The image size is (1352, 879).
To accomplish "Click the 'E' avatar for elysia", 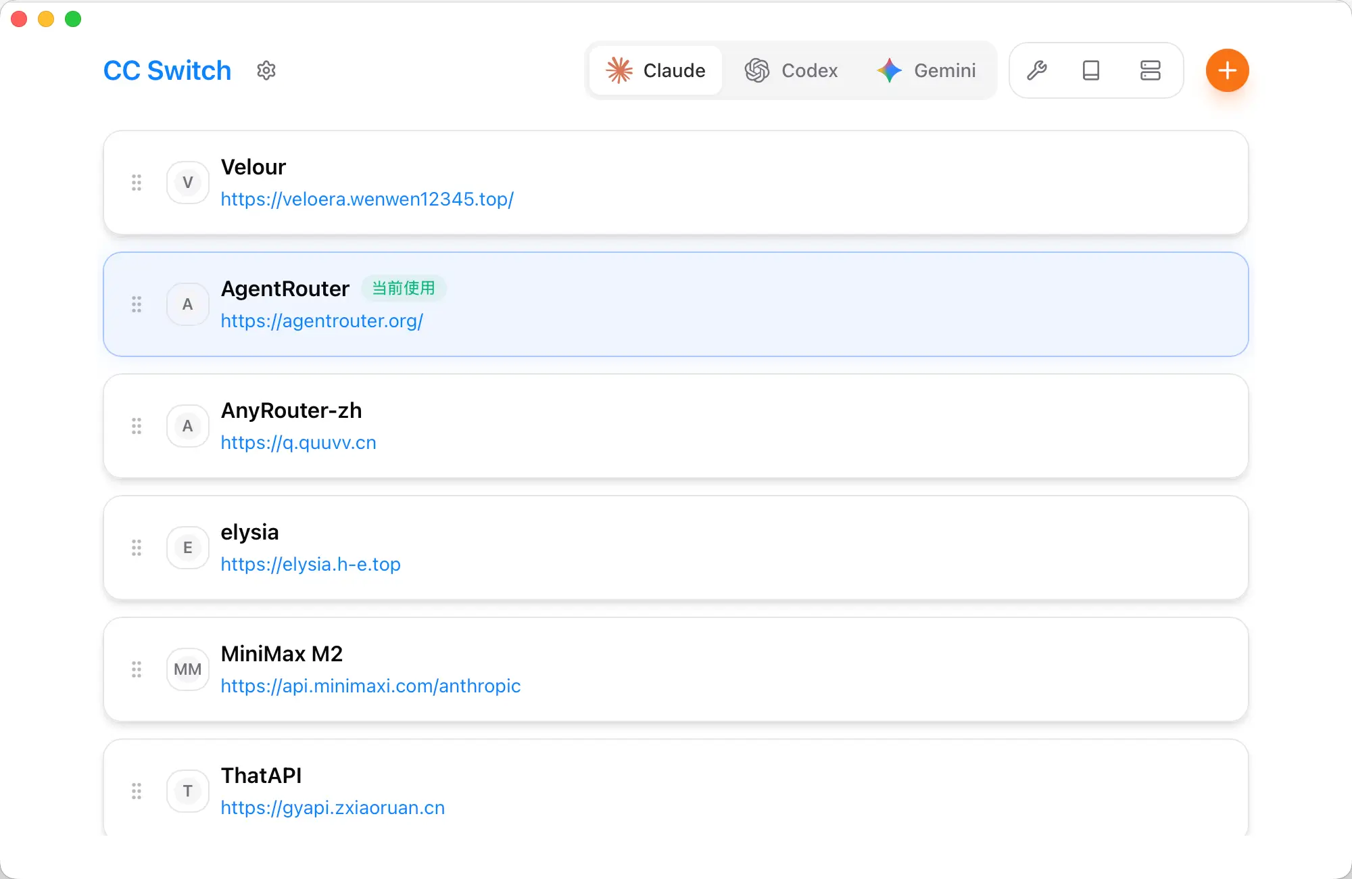I will 187,548.
